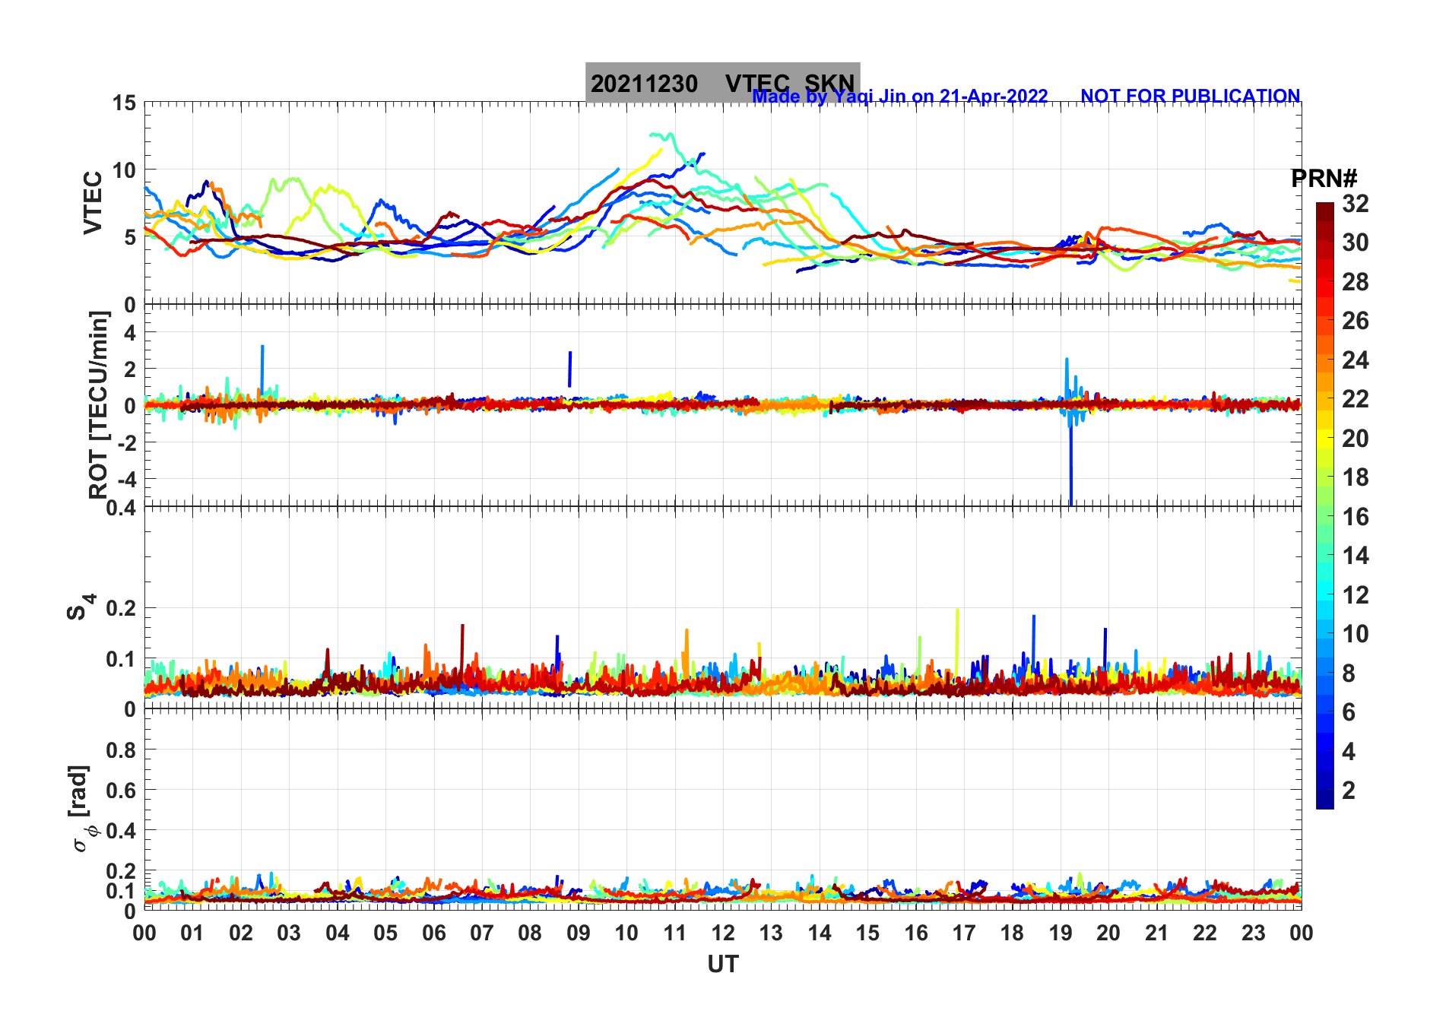Click x-axis hour label 07

coord(482,933)
